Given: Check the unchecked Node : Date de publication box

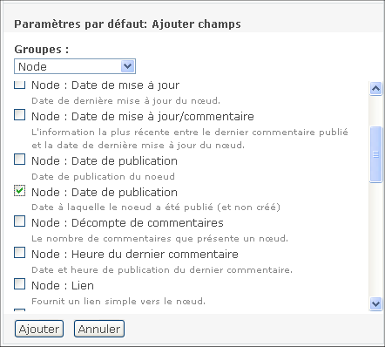Looking at the screenshot, I should point(19,160).
